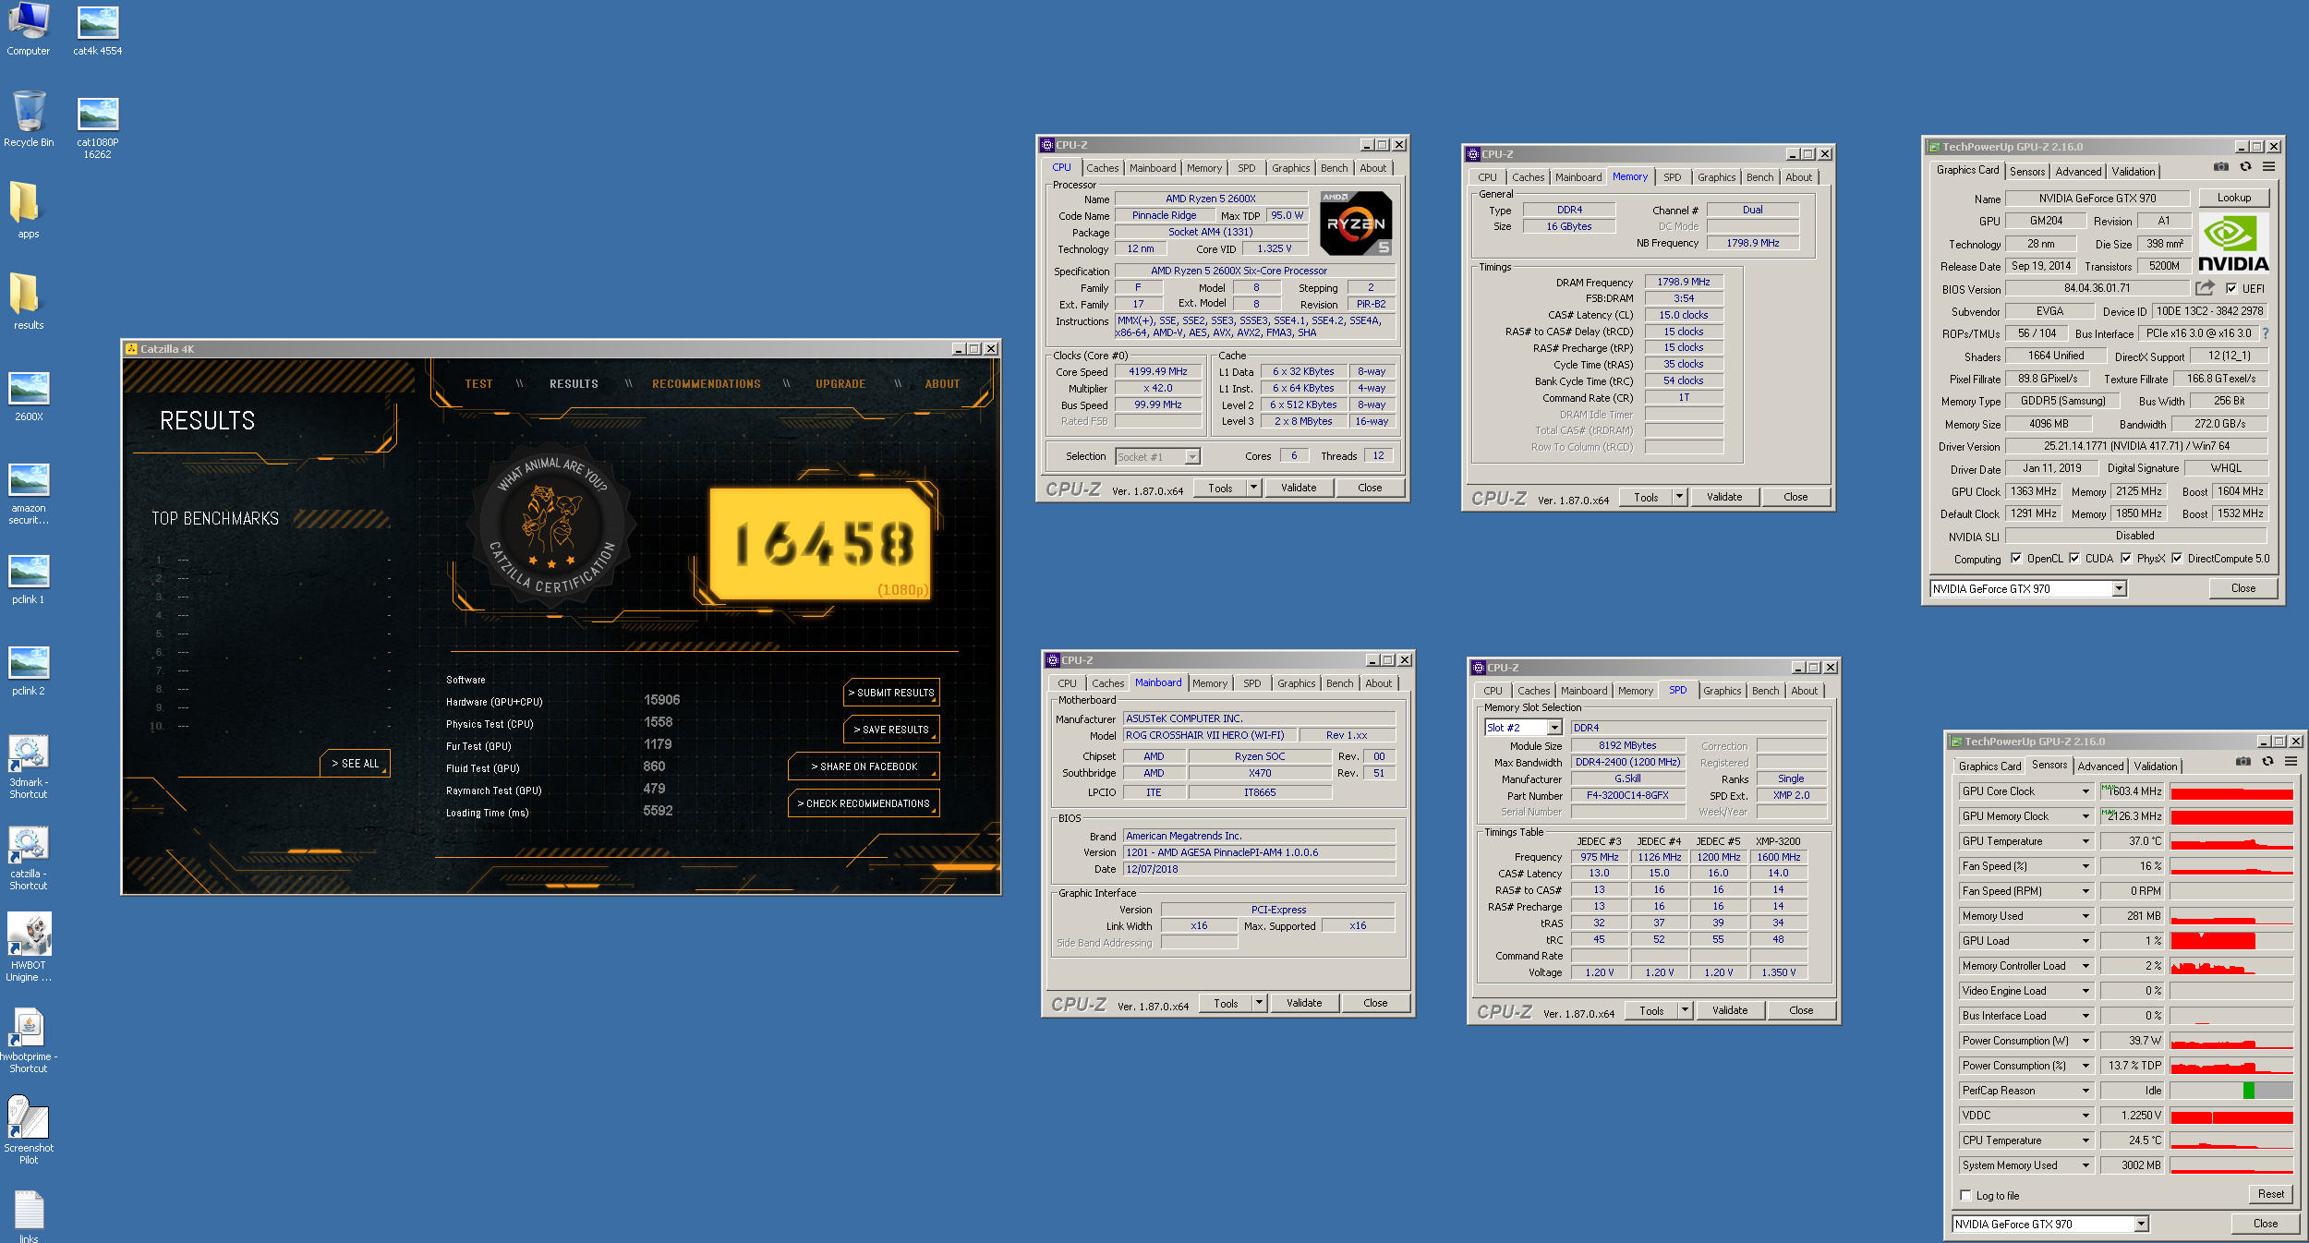The width and height of the screenshot is (2309, 1243).
Task: Click Bus Interface question mark help icon
Action: (2265, 333)
